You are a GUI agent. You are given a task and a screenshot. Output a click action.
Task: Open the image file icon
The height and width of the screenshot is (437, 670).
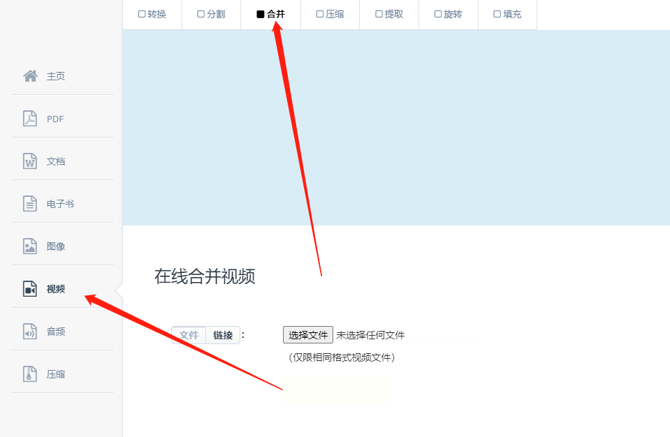pyautogui.click(x=30, y=246)
